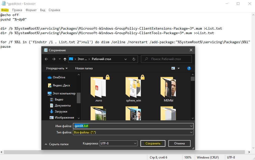Click the Отмена button
This screenshot has width=255, height=160.
pos(179,143)
